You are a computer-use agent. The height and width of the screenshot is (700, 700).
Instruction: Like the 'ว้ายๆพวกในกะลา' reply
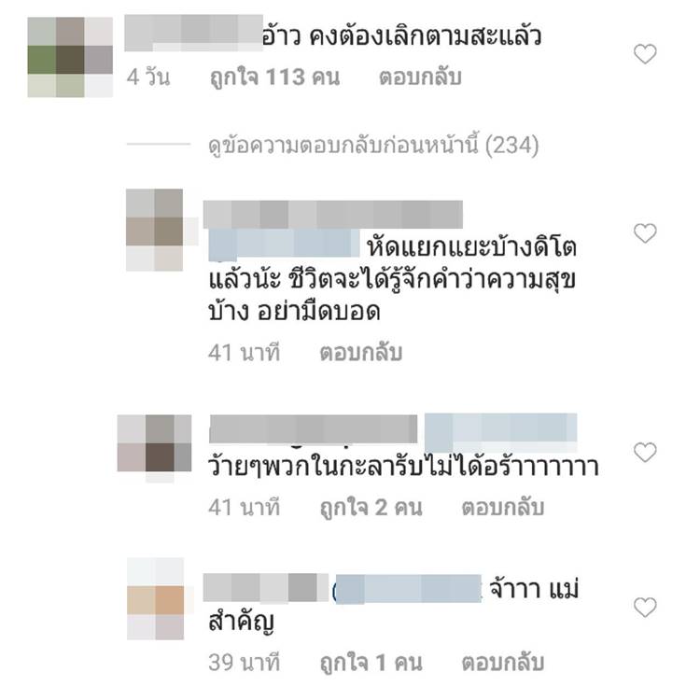pyautogui.click(x=645, y=453)
